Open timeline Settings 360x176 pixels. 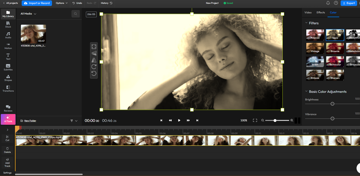tap(7, 173)
